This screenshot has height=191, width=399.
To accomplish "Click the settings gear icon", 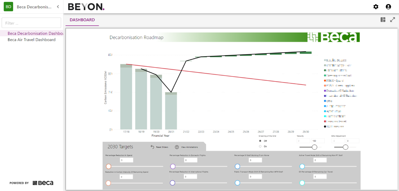I will click(x=376, y=7).
